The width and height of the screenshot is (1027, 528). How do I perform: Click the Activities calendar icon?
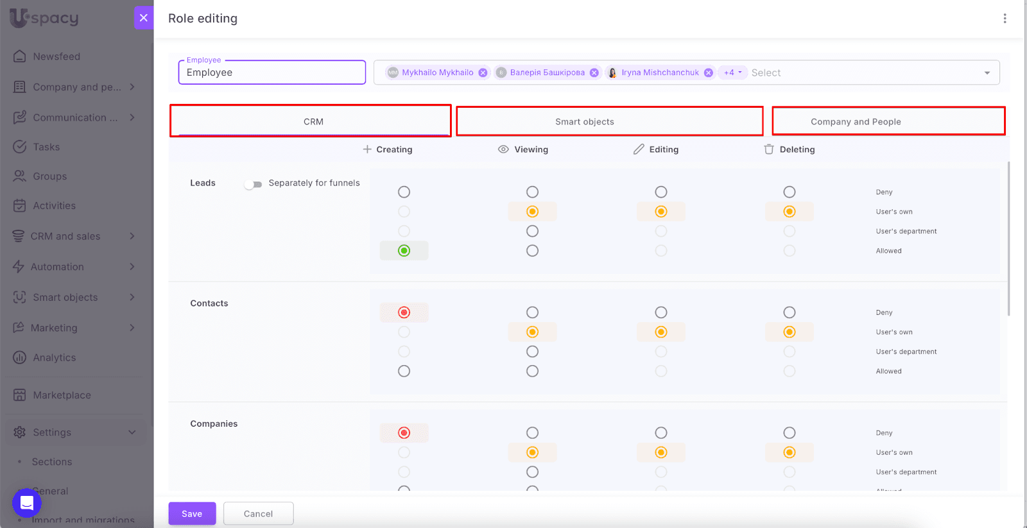click(20, 206)
